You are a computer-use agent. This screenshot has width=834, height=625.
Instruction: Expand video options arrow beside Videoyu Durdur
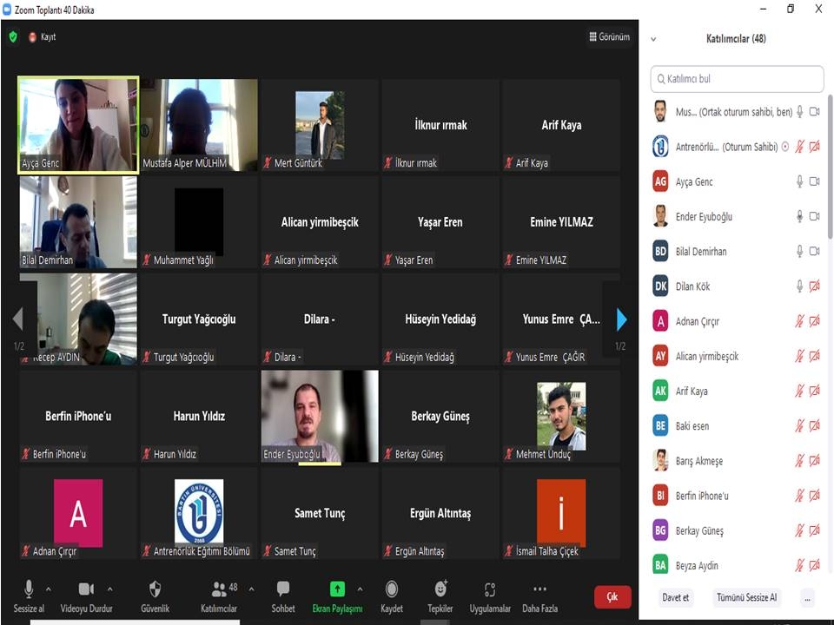[109, 589]
